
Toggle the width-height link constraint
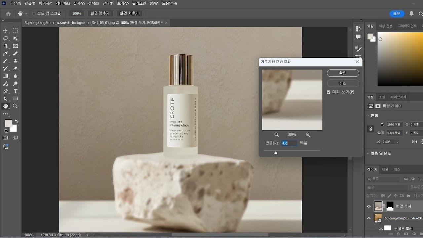[371, 129]
